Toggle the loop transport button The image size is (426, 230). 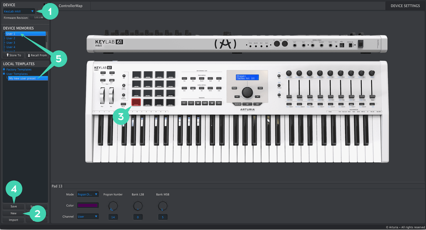[219, 103]
